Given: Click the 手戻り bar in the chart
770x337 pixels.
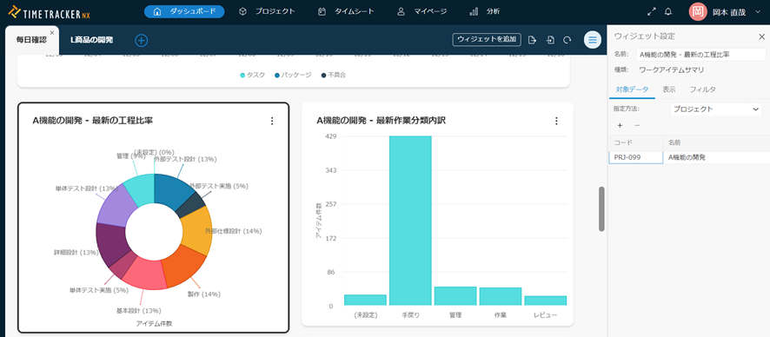Looking at the screenshot, I should point(410,221).
